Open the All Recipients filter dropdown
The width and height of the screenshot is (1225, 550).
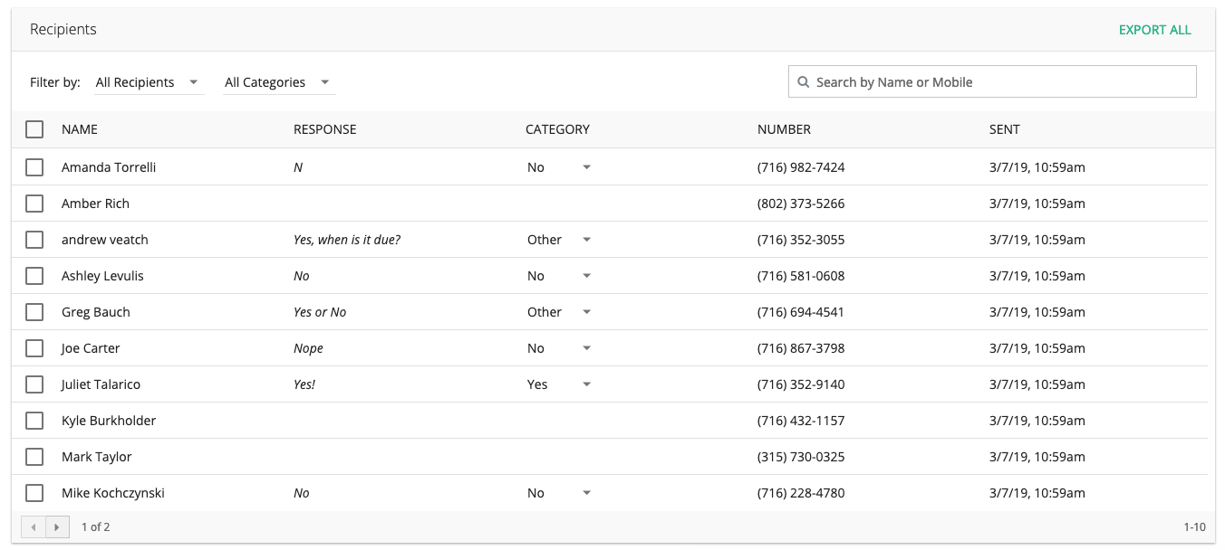pos(148,82)
